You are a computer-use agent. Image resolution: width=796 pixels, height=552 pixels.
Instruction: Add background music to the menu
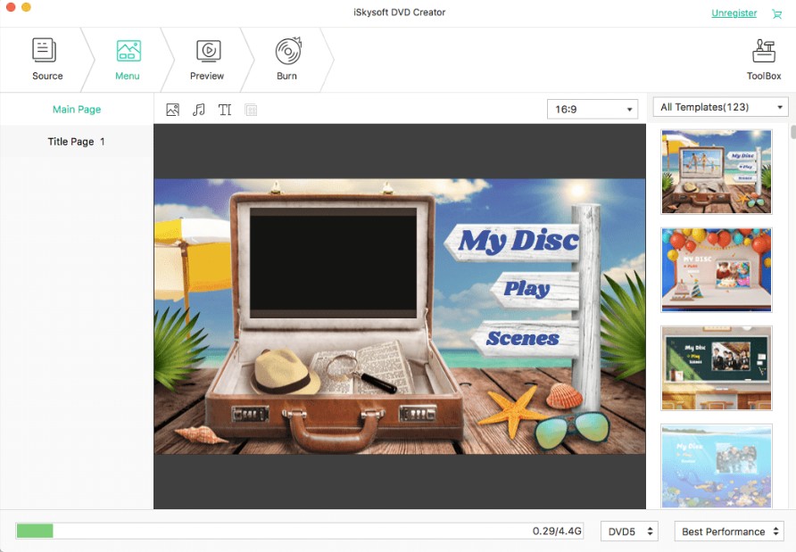pyautogui.click(x=198, y=109)
